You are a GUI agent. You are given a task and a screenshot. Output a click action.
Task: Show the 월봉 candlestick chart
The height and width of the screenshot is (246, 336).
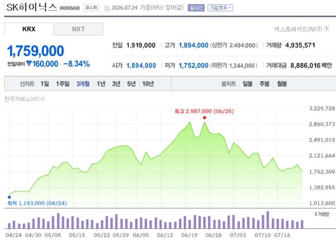282,84
